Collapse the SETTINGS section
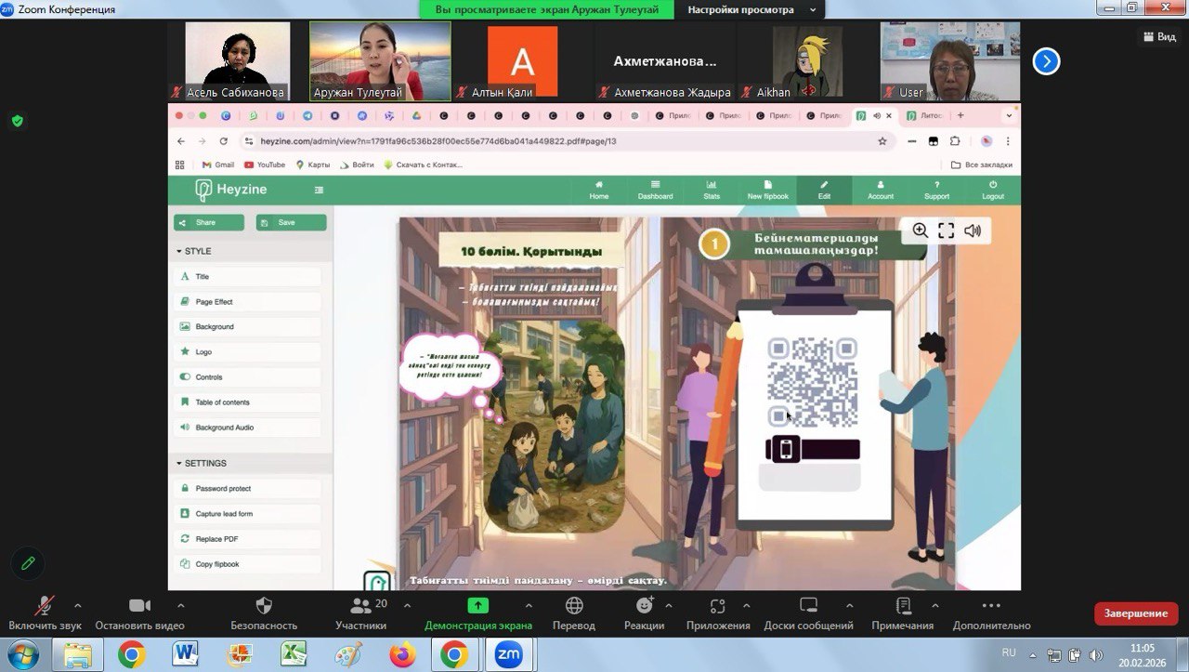The width and height of the screenshot is (1189, 672). pyautogui.click(x=201, y=463)
